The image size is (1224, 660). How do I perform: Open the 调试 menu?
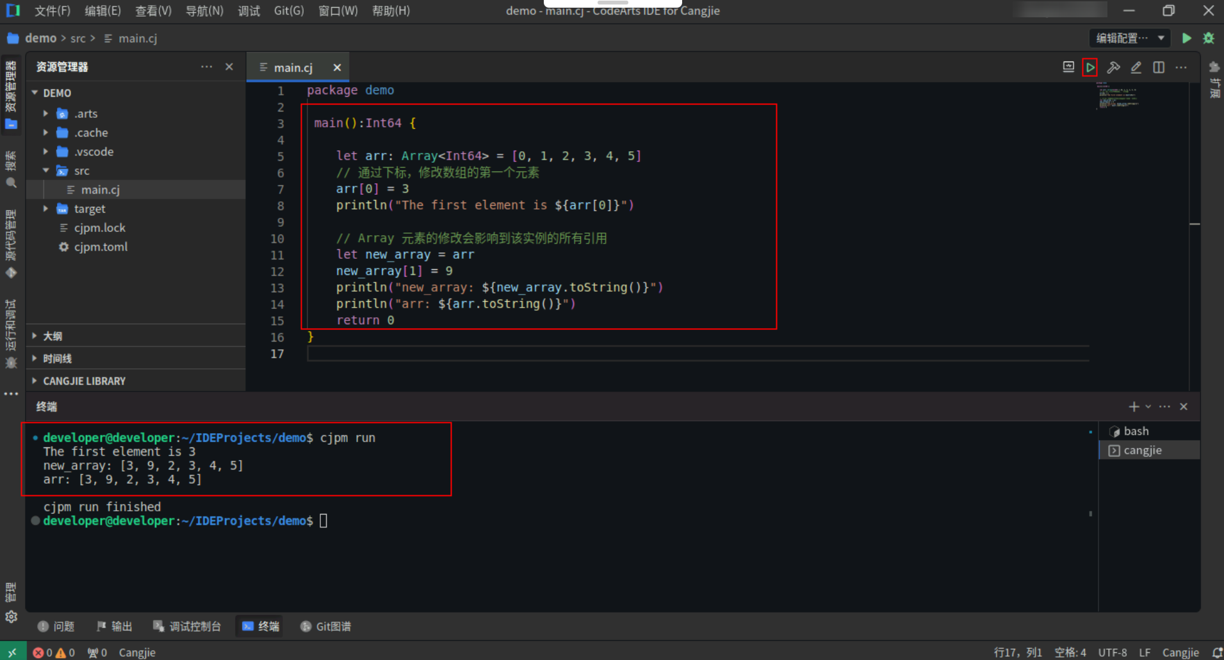tap(249, 11)
